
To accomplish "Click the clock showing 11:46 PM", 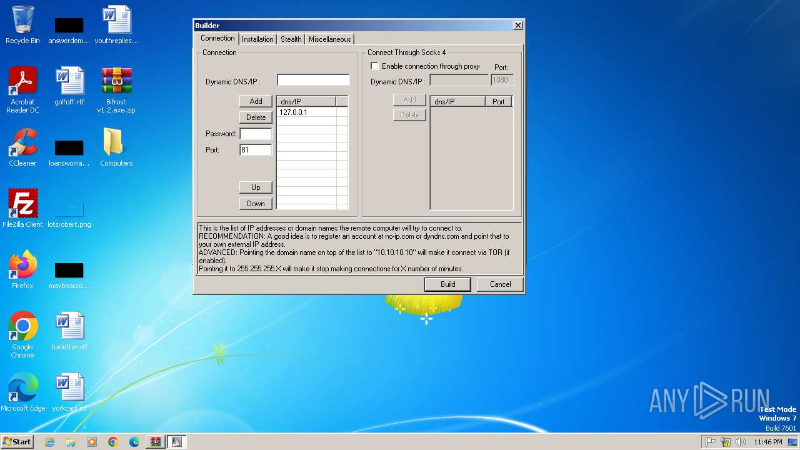I will click(x=767, y=442).
